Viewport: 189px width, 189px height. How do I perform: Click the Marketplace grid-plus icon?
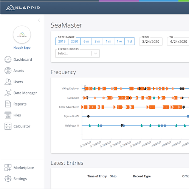coord(8,167)
